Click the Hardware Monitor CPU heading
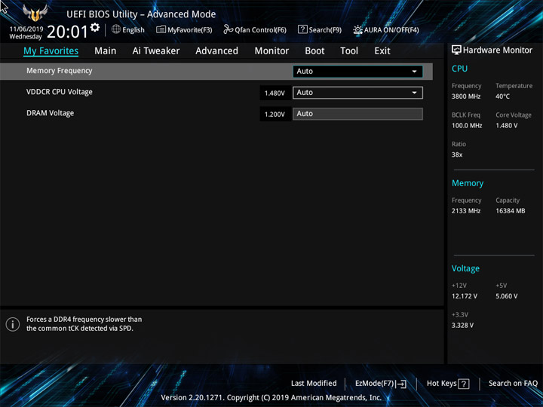Screen dimensions: 543x407 click(459, 69)
